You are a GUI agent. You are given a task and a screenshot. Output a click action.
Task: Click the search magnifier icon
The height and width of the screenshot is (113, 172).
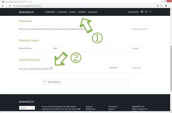pyautogui.click(x=45, y=82)
